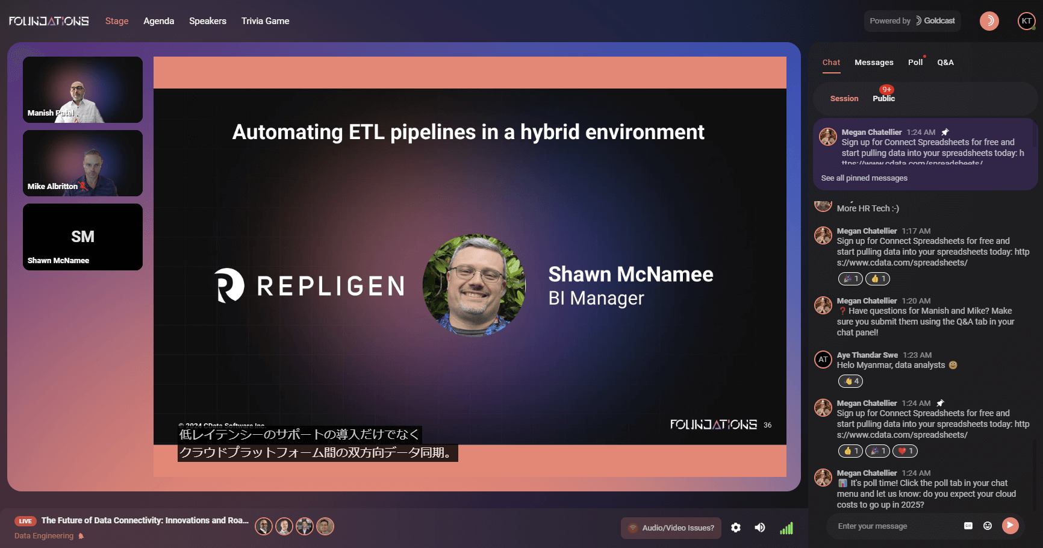
Task: Open the GIF picker
Action: click(968, 526)
